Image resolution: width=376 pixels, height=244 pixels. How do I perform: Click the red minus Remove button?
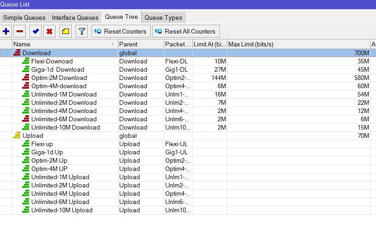pos(20,31)
